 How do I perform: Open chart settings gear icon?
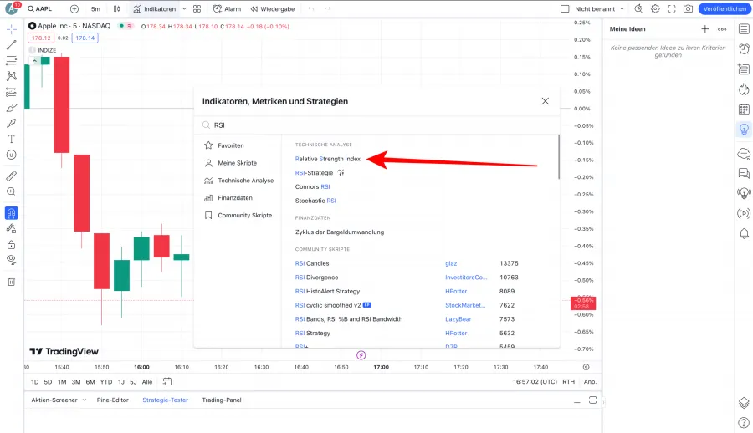655,8
